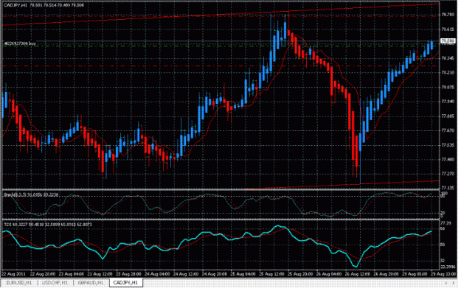Click the 29 Aug 13:00 time axis label
This screenshot has height=288, width=461.
(443, 274)
